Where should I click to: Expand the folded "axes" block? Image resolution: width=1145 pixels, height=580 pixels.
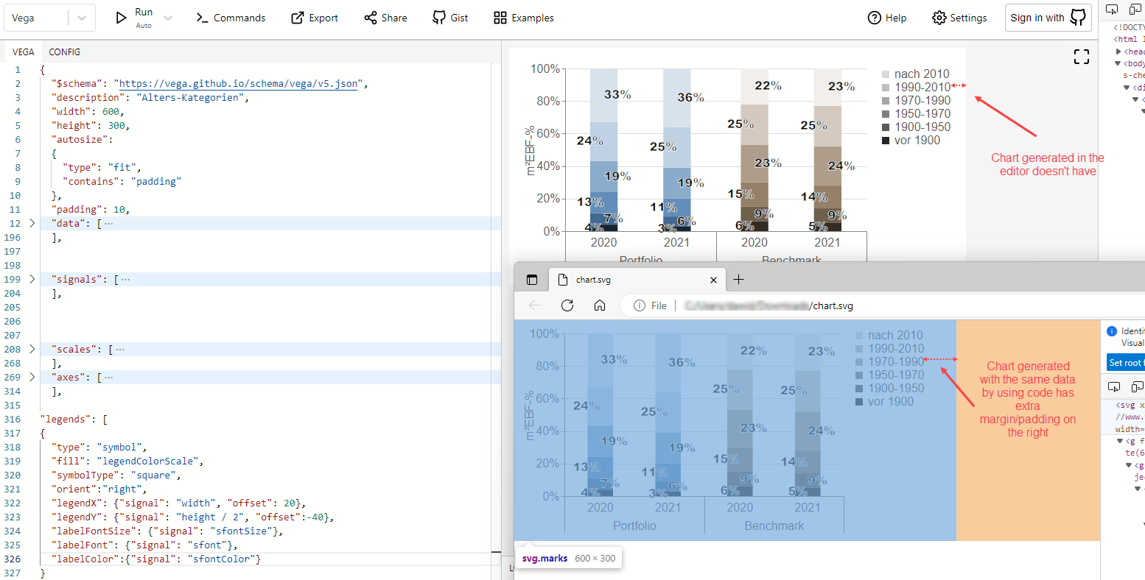[x=32, y=377]
